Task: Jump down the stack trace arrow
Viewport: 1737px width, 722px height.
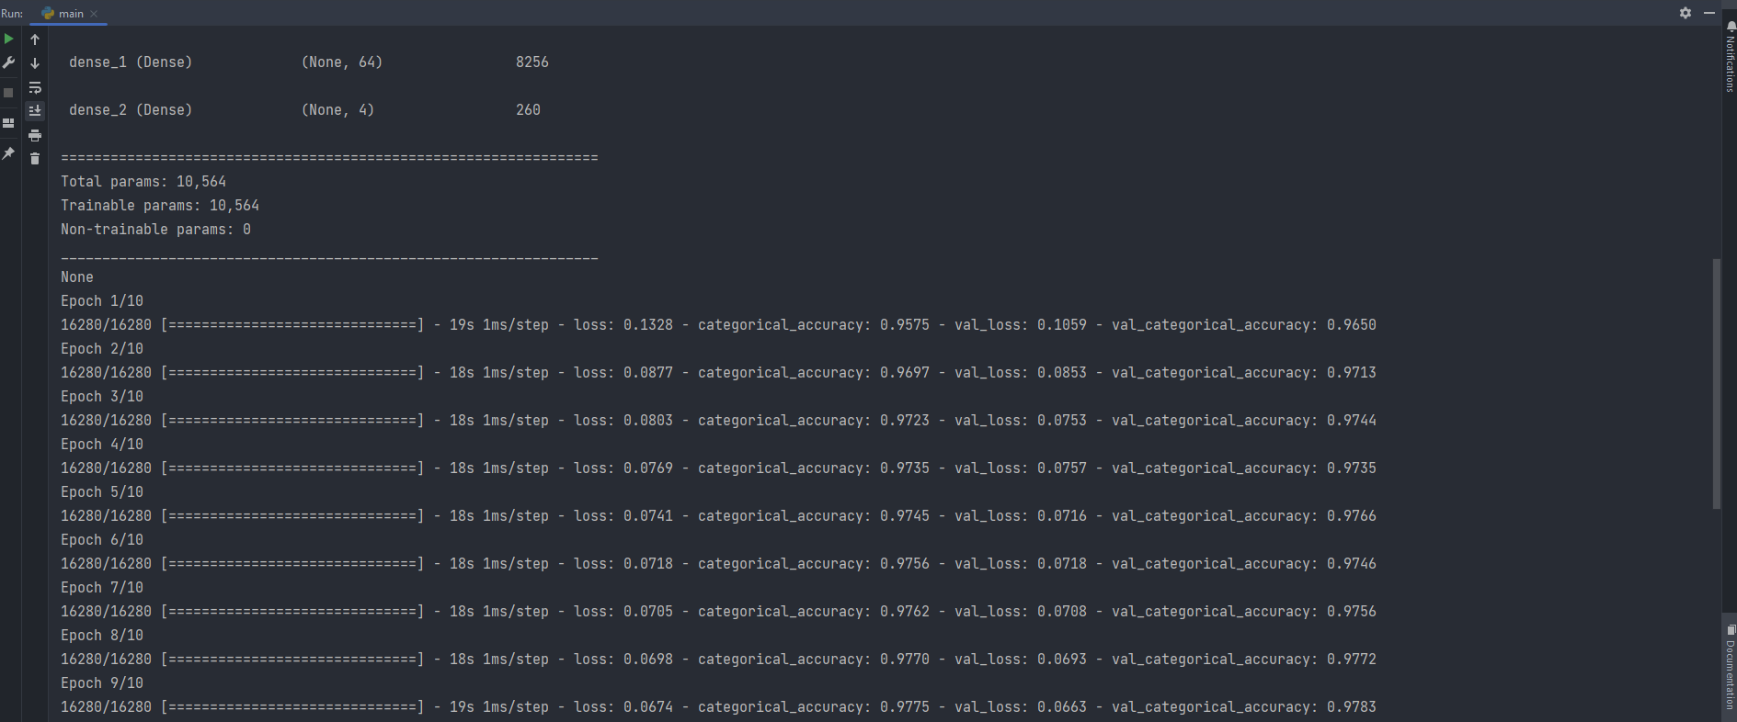Action: click(x=35, y=63)
